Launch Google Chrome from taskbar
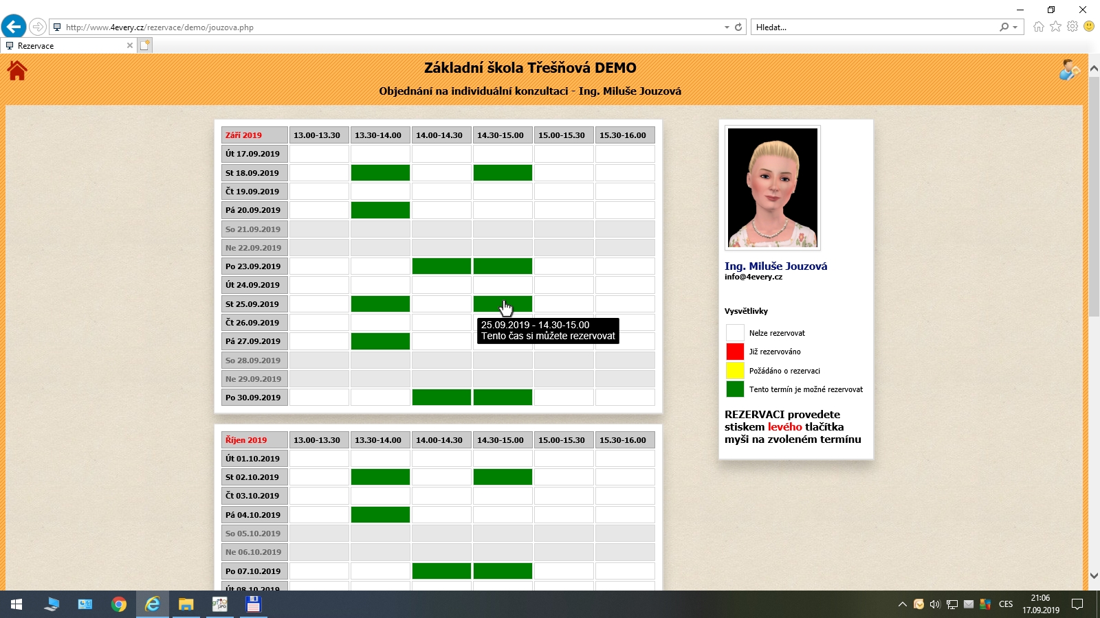Image resolution: width=1100 pixels, height=618 pixels. click(119, 604)
